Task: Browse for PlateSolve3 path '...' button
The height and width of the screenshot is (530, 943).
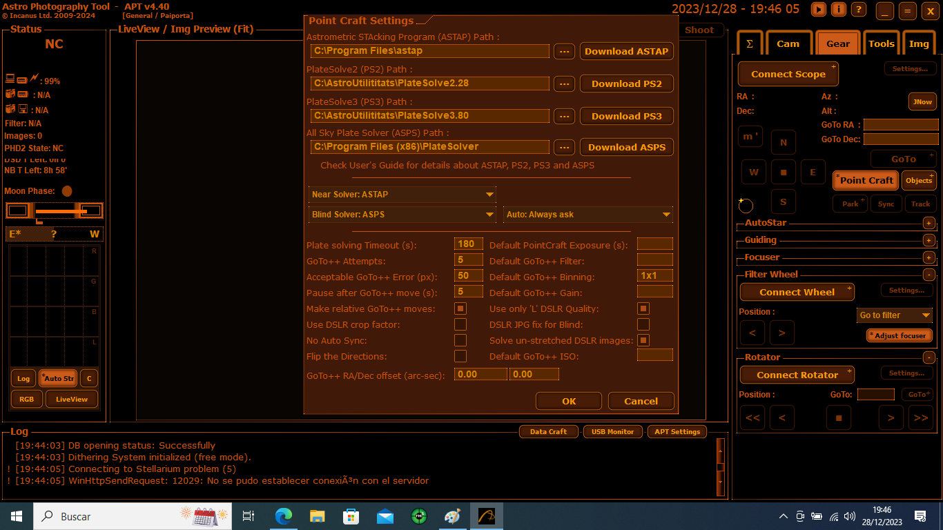Action: [x=564, y=116]
